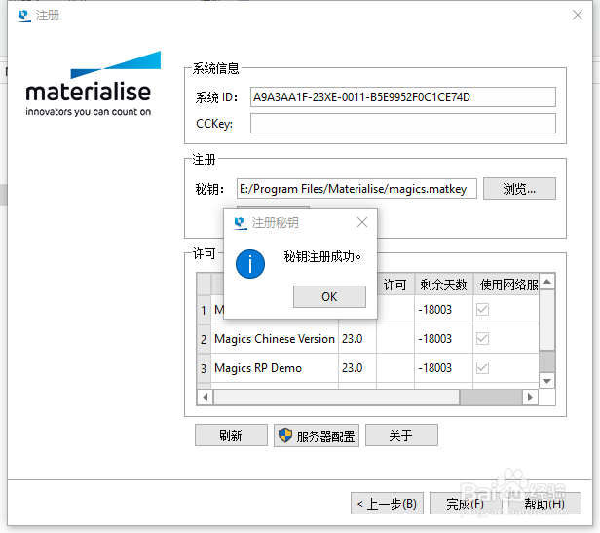Click version 23.0 of Magics Chinese Version

tap(357, 339)
